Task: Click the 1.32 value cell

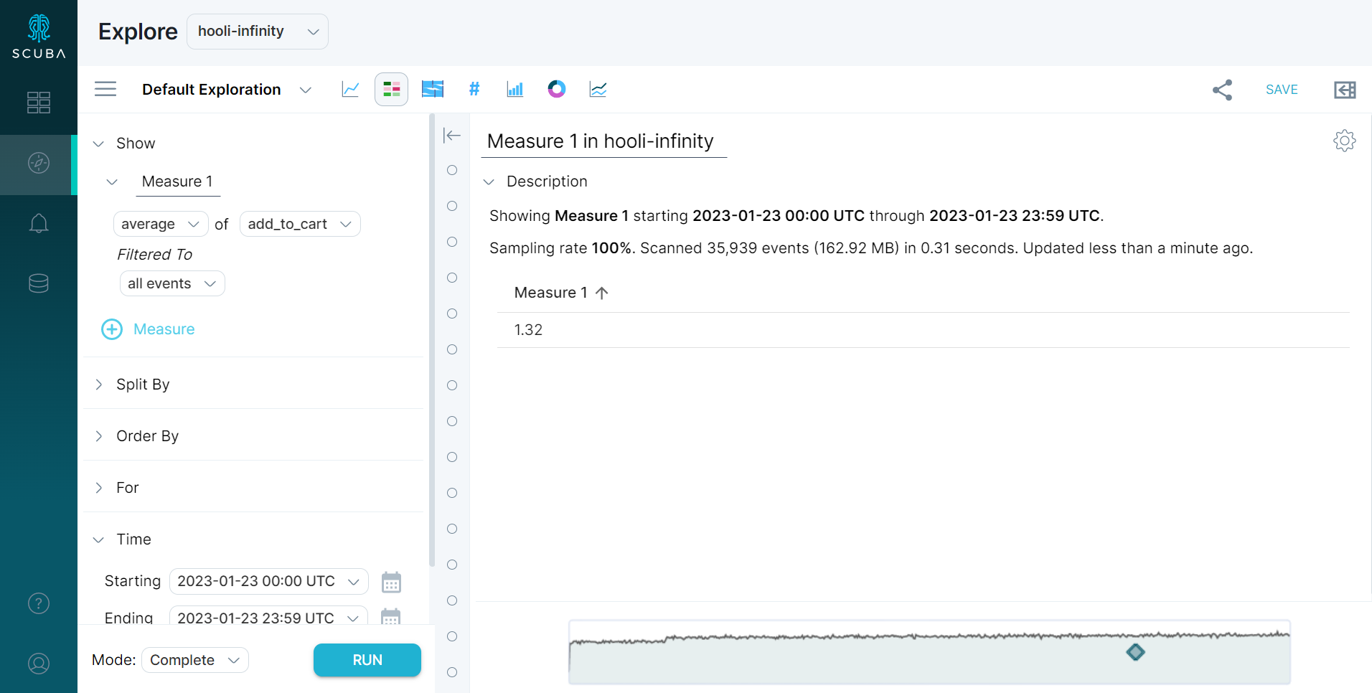Action: (x=528, y=330)
